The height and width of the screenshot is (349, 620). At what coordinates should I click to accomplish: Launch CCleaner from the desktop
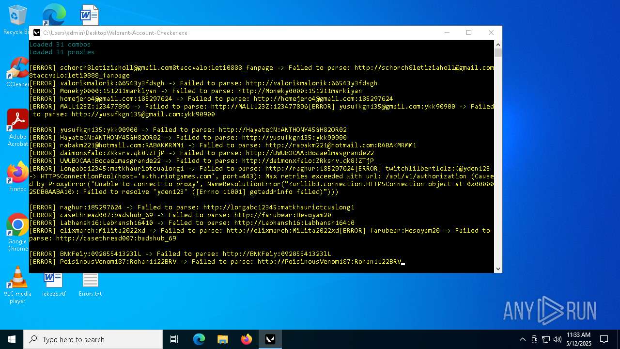click(x=17, y=72)
